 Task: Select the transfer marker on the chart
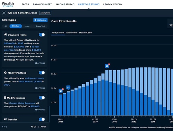[68, 88]
